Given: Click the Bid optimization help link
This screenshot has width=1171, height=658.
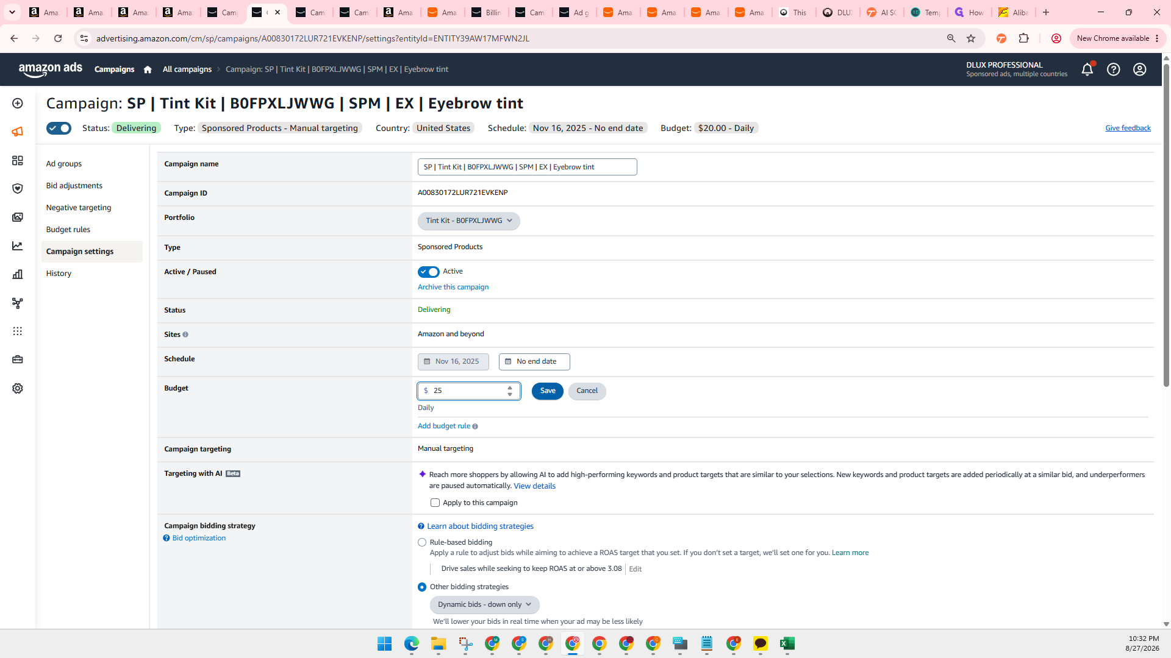Looking at the screenshot, I should pyautogui.click(x=199, y=539).
